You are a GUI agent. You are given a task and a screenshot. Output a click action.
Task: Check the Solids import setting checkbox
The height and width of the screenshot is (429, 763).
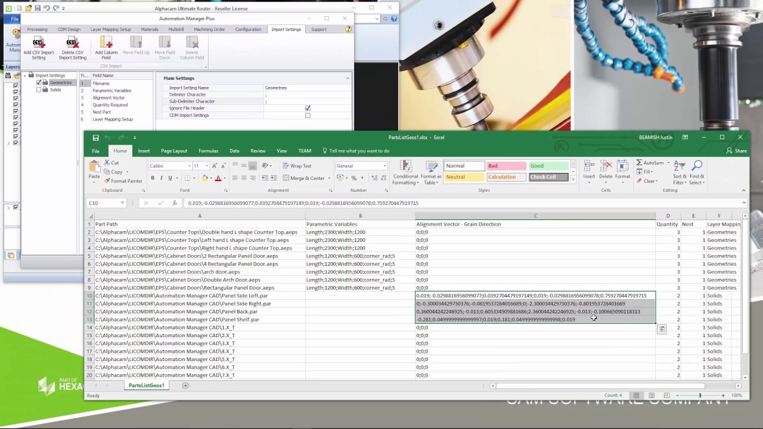click(x=39, y=90)
